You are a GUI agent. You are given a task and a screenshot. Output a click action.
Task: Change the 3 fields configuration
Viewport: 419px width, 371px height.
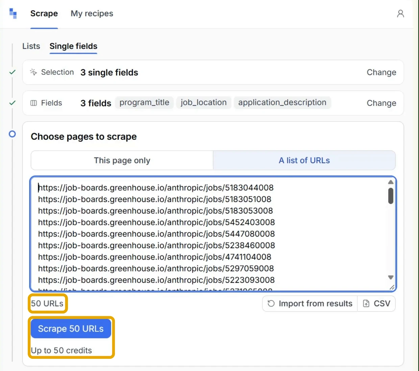click(x=381, y=103)
